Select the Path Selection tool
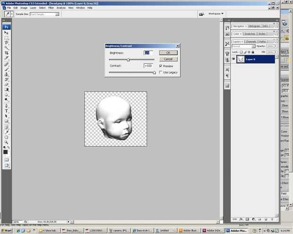 pos(6,116)
